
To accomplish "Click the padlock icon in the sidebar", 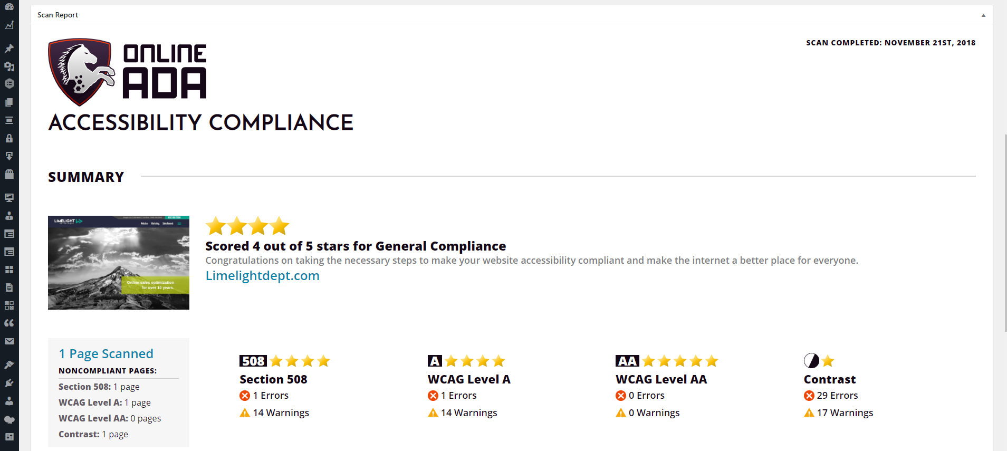I will [9, 138].
